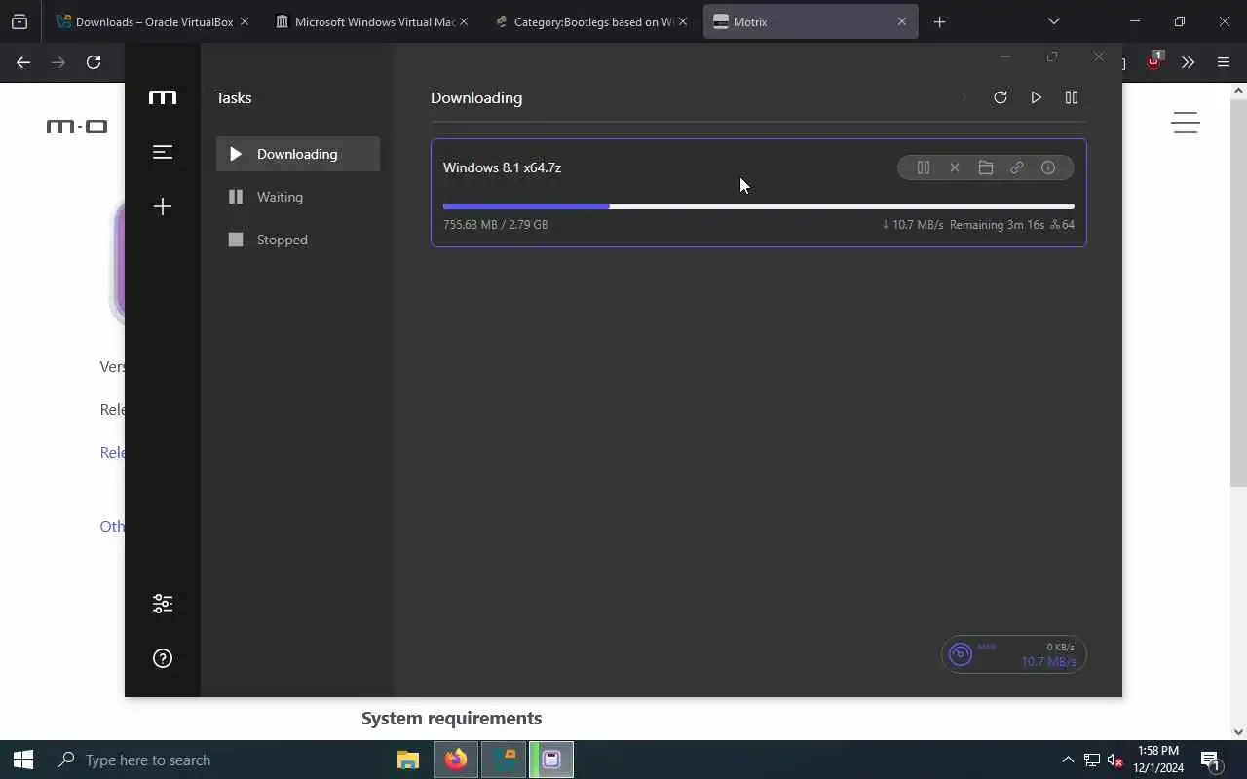This screenshot has width=1247, height=779.
Task: Show hidden system tray icons
Action: pos(1068,760)
